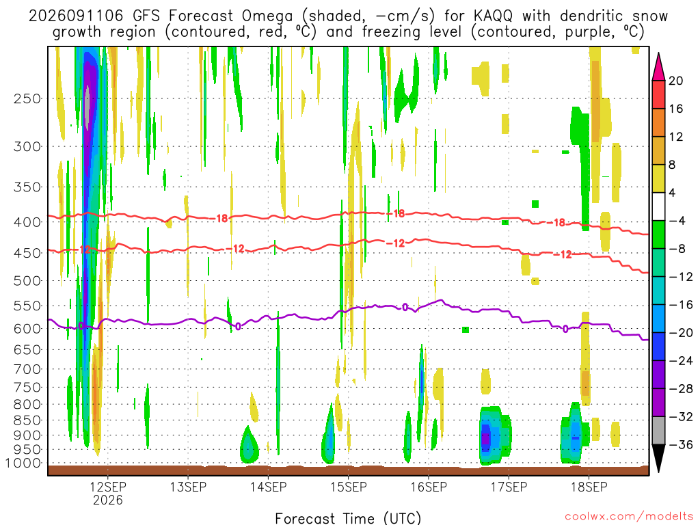Click the orange colorbar segment near 12
The height and width of the screenshot is (525, 700).
click(x=658, y=123)
